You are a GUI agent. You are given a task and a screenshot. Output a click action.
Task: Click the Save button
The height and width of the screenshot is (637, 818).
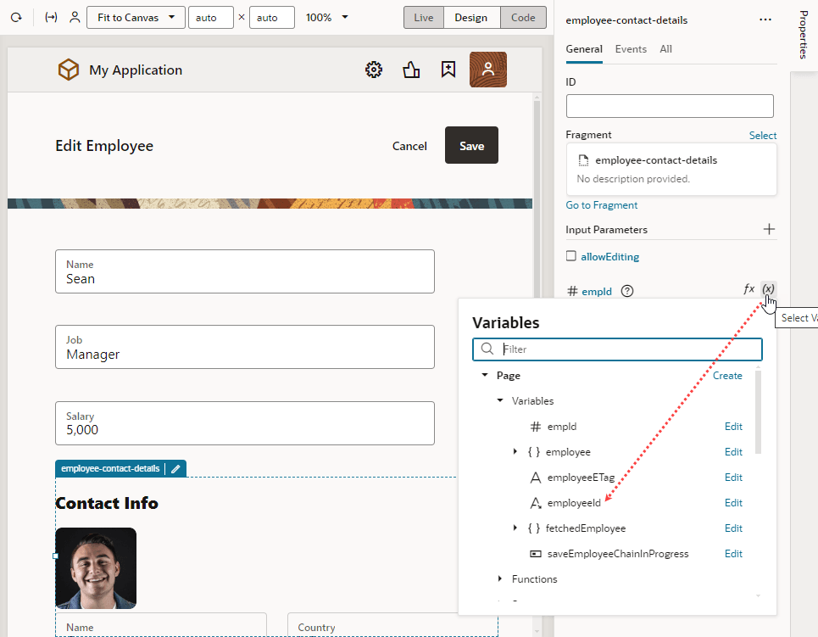pos(471,145)
